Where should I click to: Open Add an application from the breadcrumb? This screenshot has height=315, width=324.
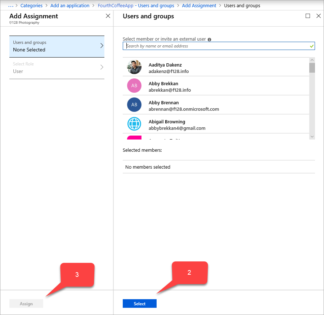coord(70,5)
